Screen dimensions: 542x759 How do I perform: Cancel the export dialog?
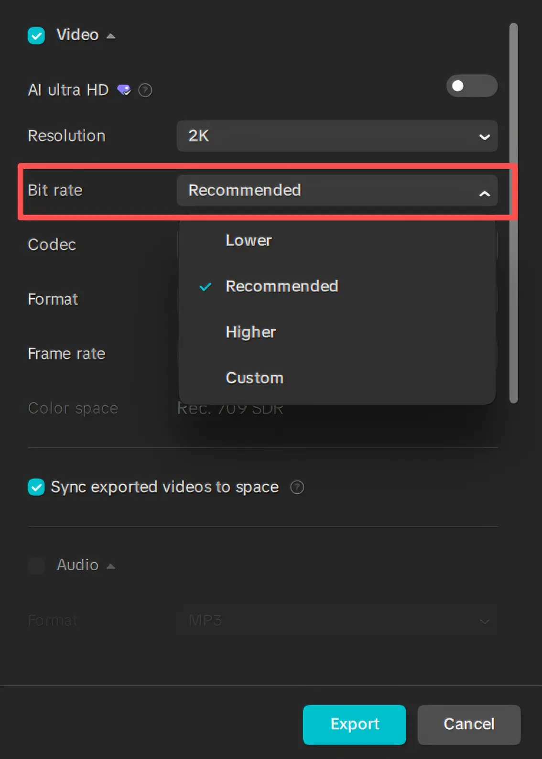pos(468,725)
